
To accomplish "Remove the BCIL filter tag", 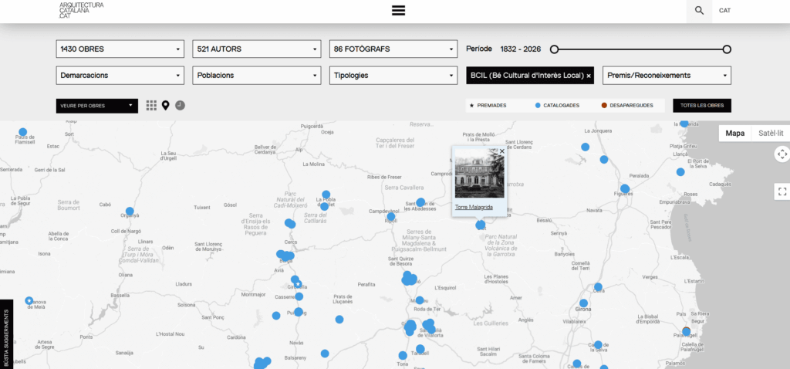I will 589,76.
